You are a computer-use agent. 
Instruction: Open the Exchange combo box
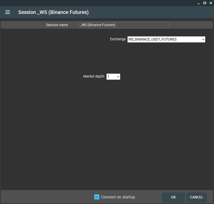point(166,39)
